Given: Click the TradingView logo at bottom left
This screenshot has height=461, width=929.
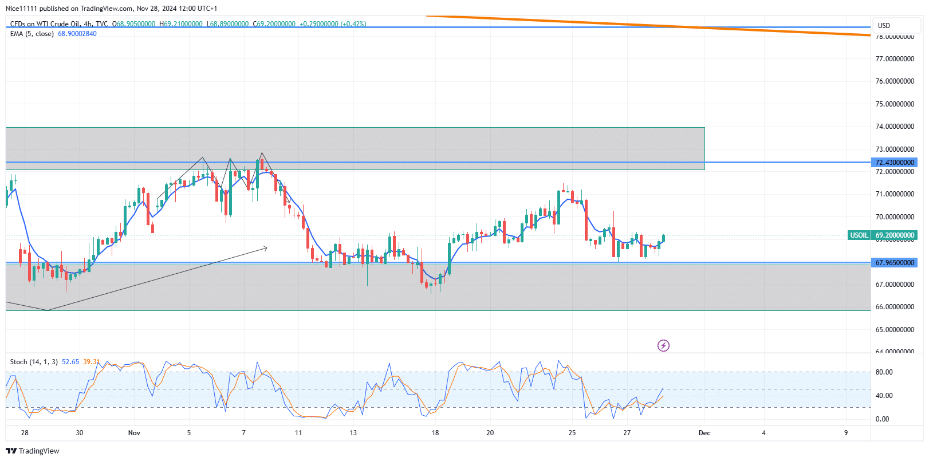Looking at the screenshot, I should pos(33,451).
